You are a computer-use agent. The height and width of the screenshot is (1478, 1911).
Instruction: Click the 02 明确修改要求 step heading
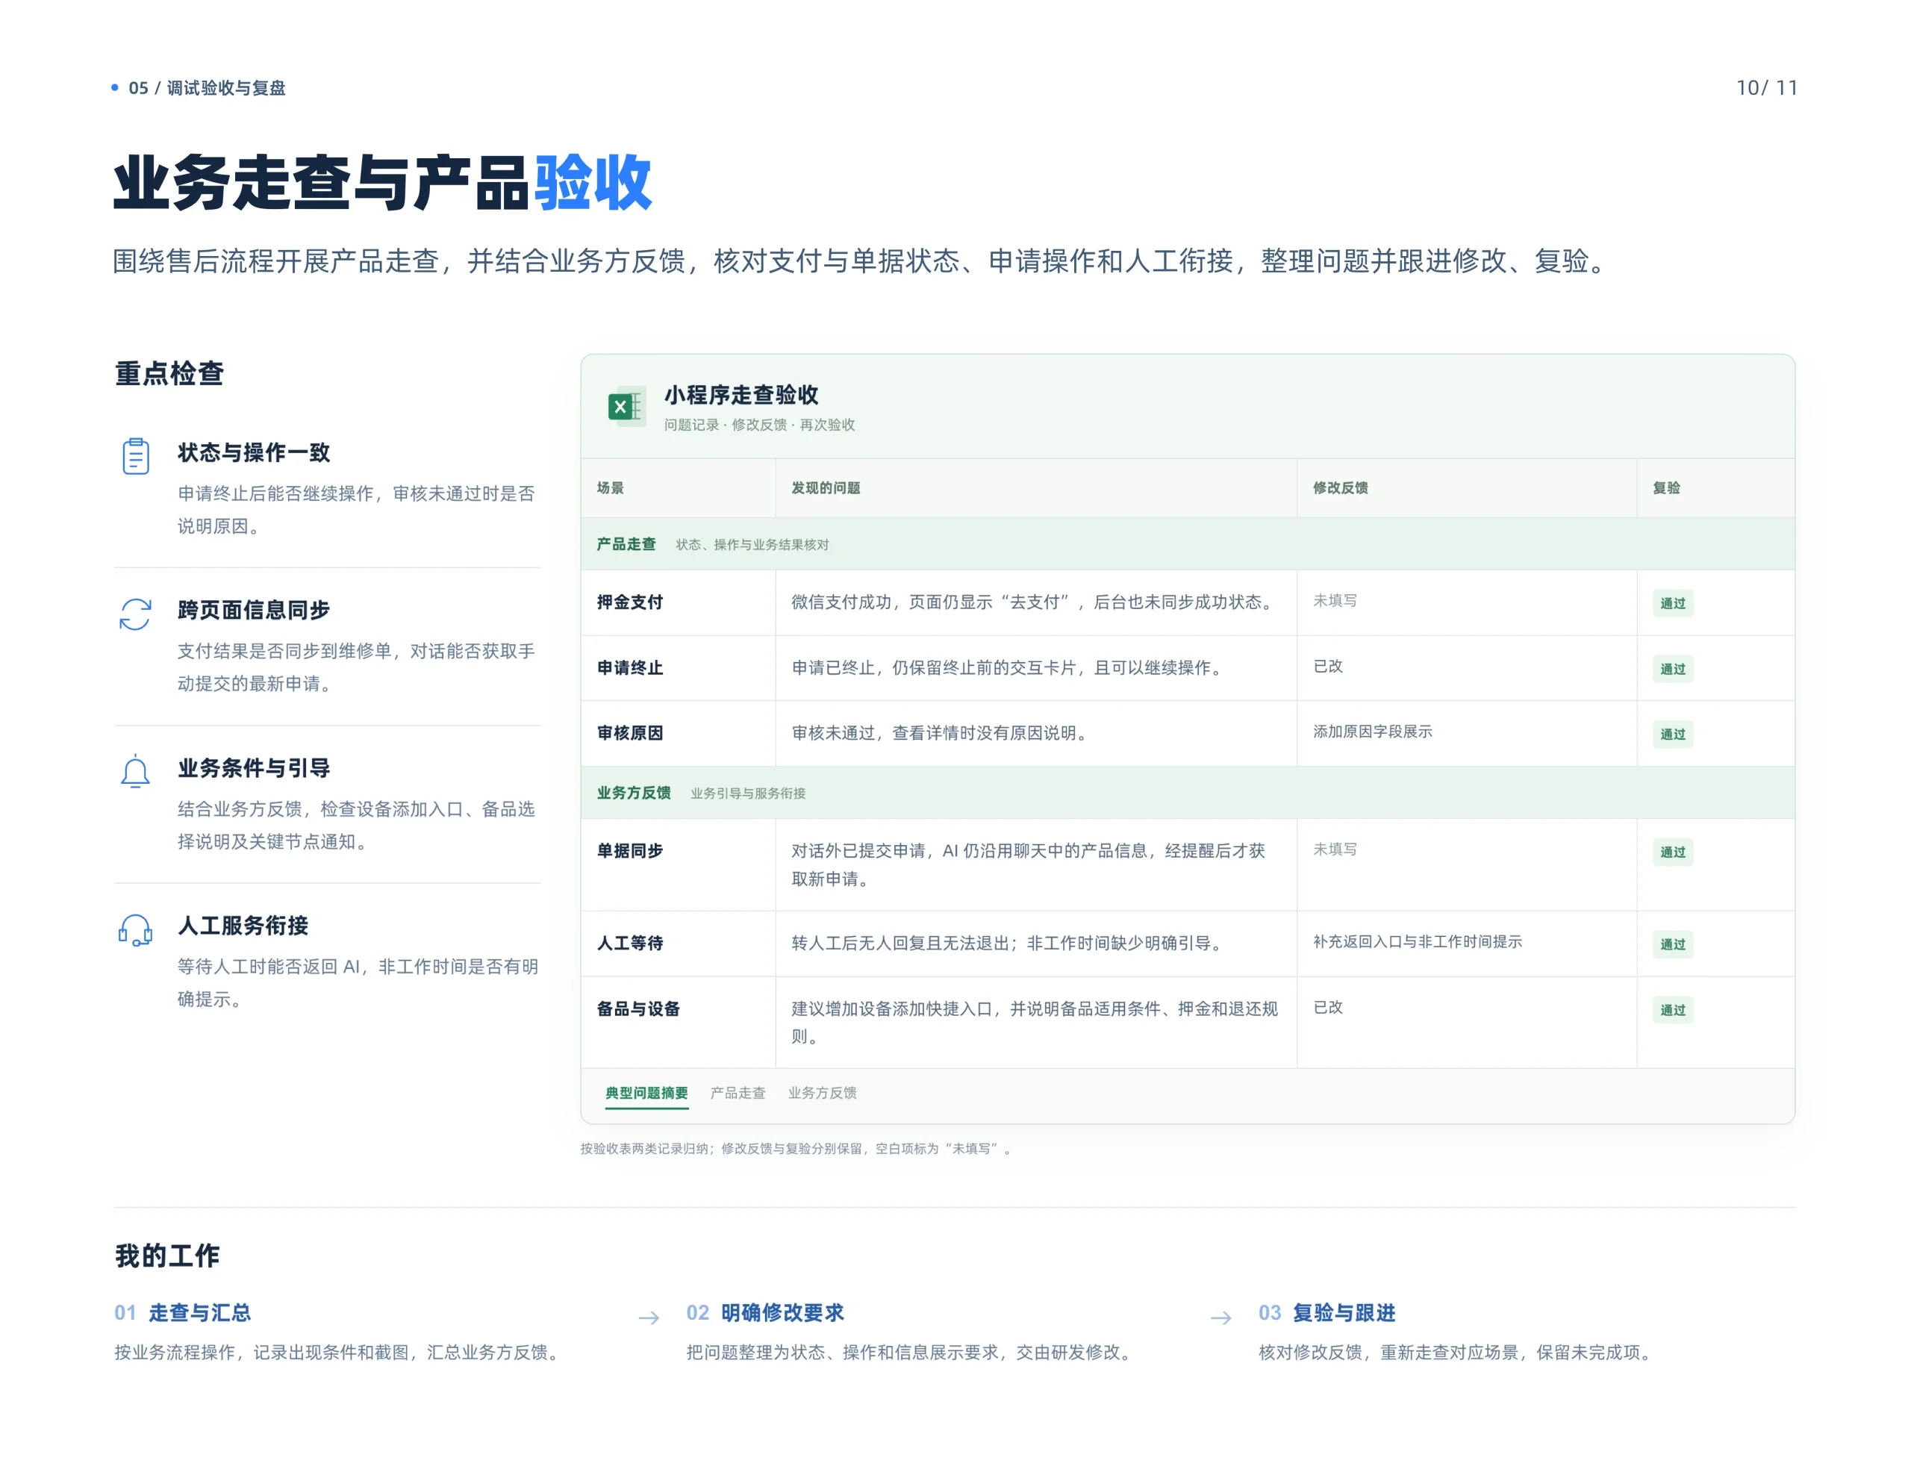point(766,1312)
